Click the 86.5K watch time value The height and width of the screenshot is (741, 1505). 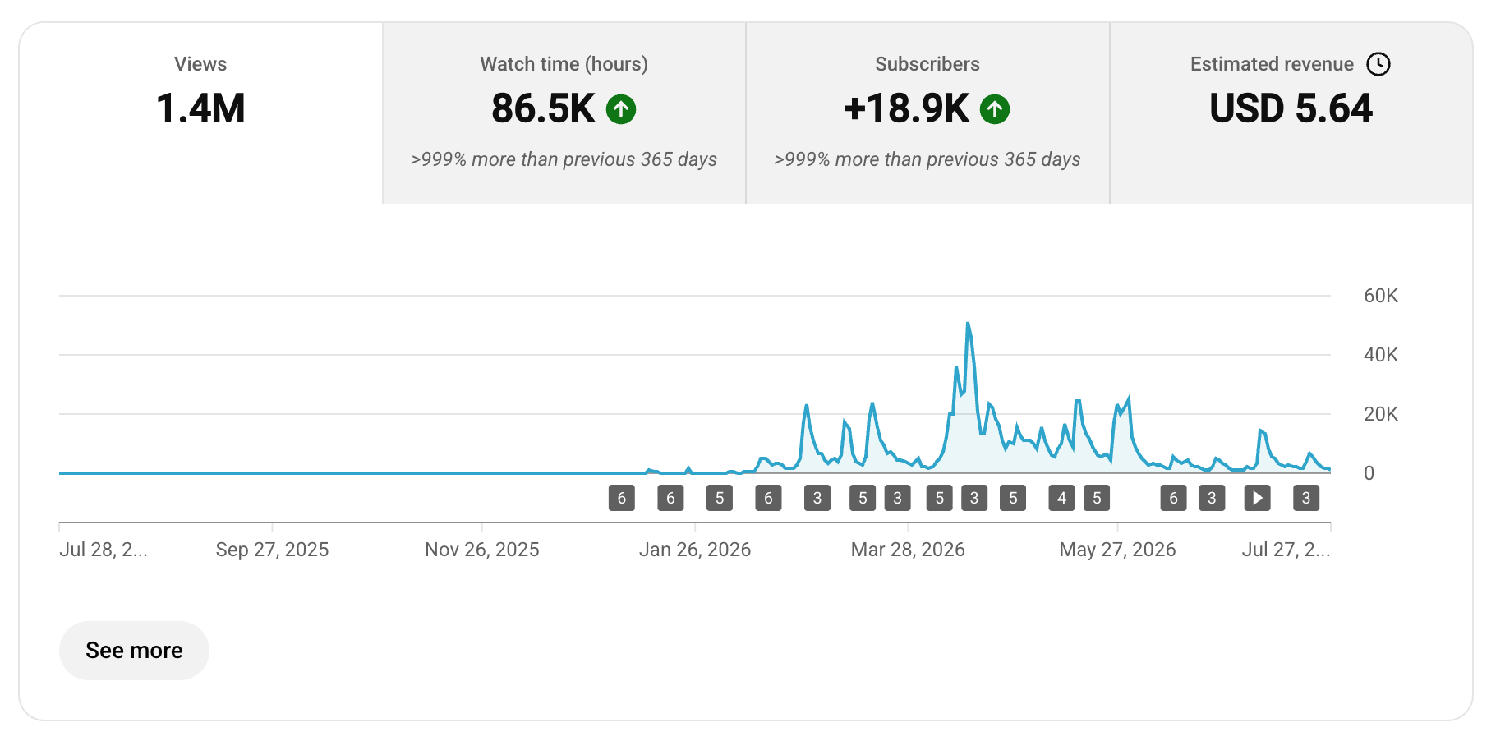click(x=543, y=108)
